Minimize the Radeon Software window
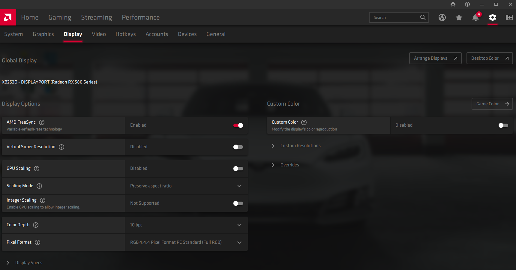The image size is (516, 270). point(482,4)
